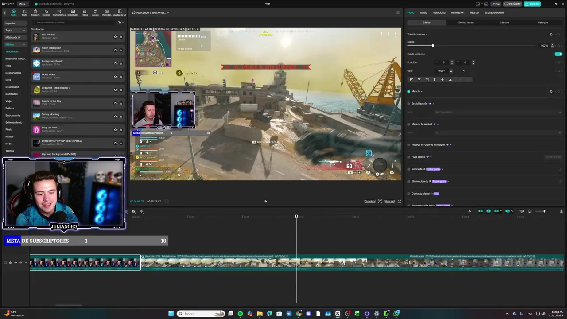Switch to the Animación tab

pyautogui.click(x=458, y=12)
